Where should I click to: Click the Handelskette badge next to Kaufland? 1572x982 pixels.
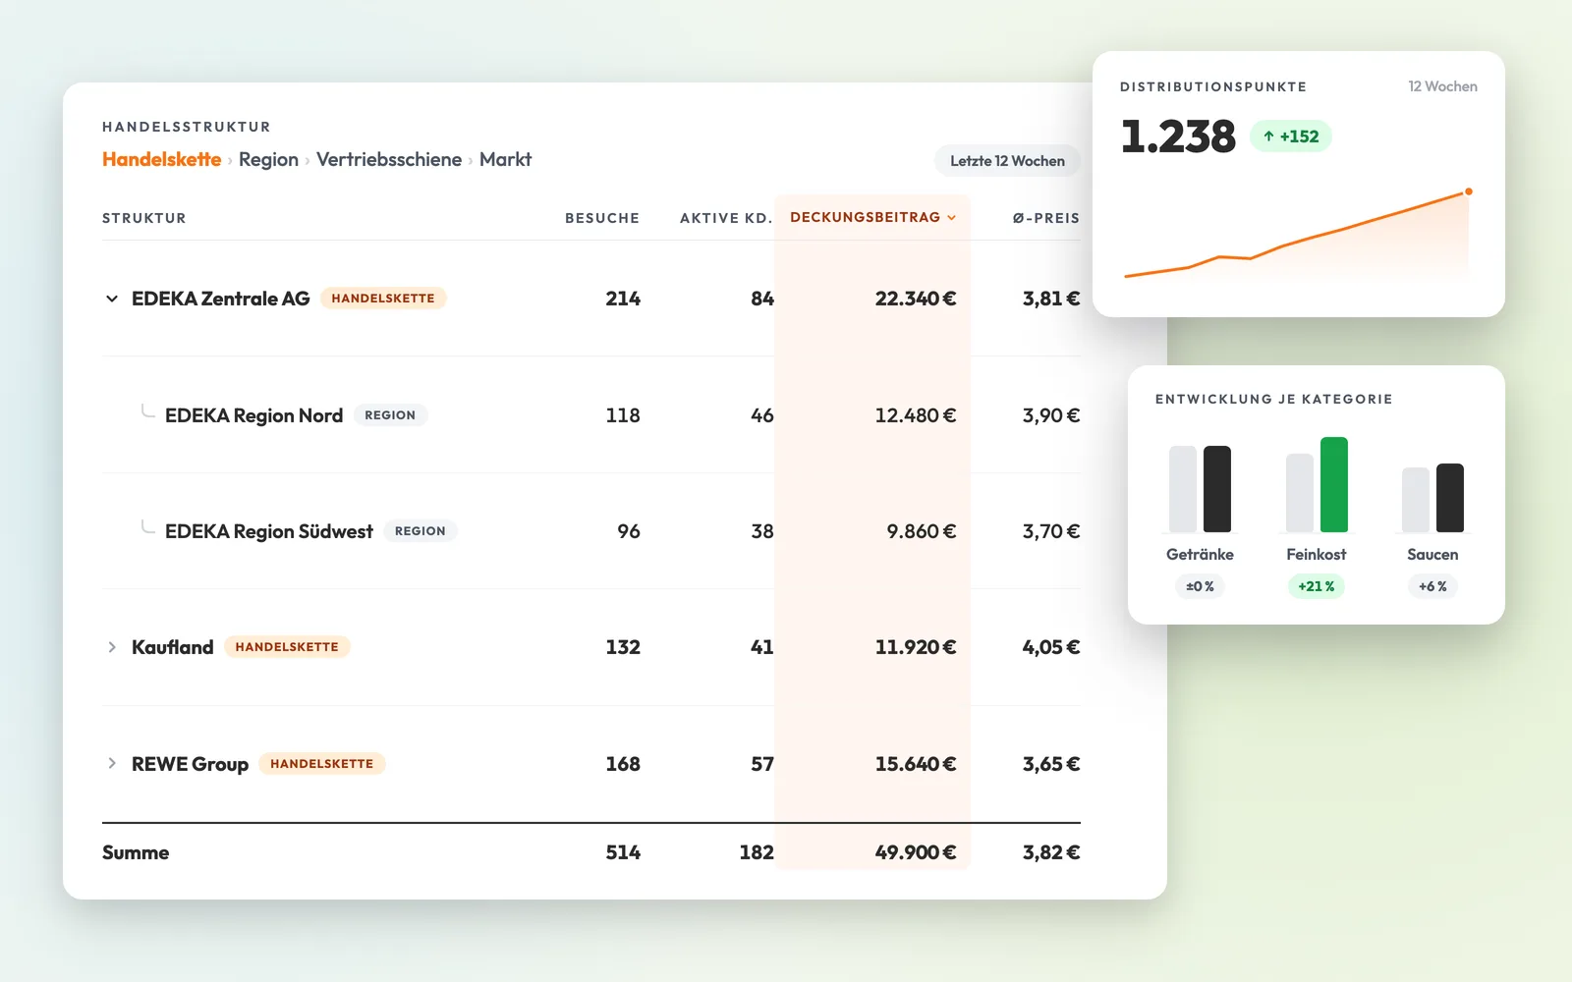(x=287, y=647)
